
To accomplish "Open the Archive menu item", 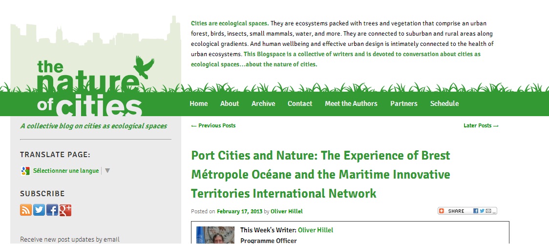I will (x=263, y=103).
